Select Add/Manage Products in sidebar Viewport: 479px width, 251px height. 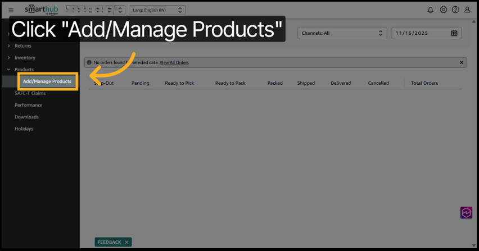47,81
